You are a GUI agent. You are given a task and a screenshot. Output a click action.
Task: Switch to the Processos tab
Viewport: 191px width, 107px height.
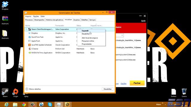pyautogui.click(x=29, y=20)
